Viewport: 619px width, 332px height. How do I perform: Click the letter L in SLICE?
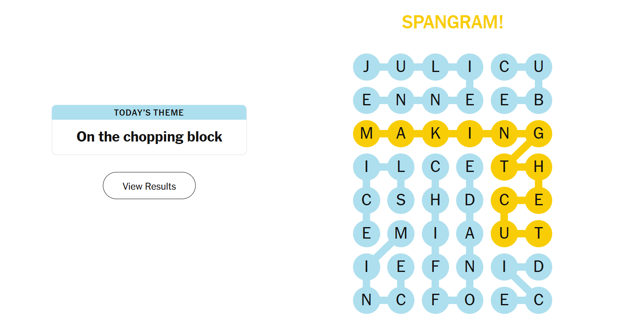(400, 167)
